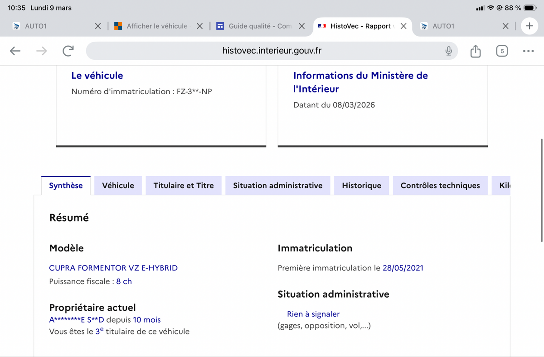Viewport: 544px width, 357px height.
Task: Tap the browser back arrow
Action: (x=15, y=51)
